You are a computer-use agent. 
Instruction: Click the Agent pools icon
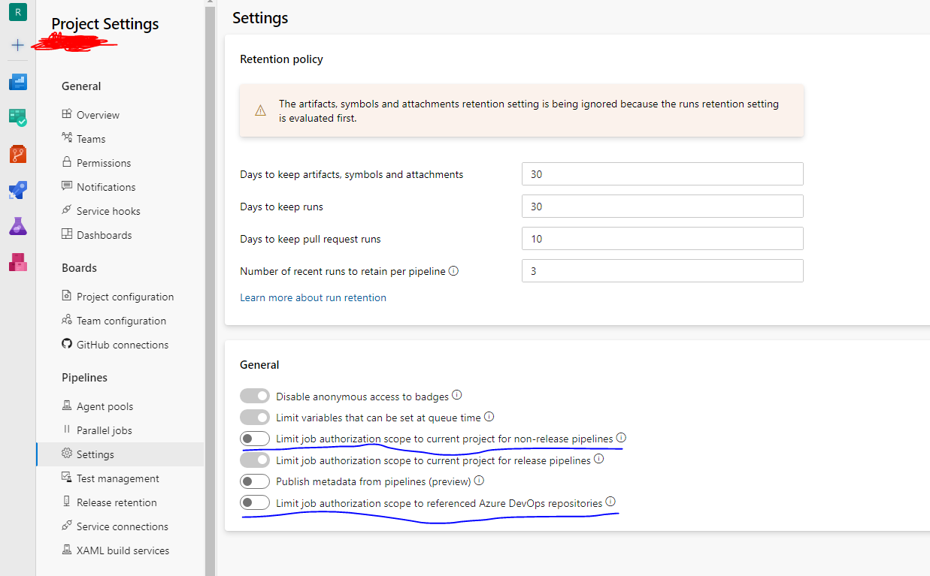pos(67,406)
